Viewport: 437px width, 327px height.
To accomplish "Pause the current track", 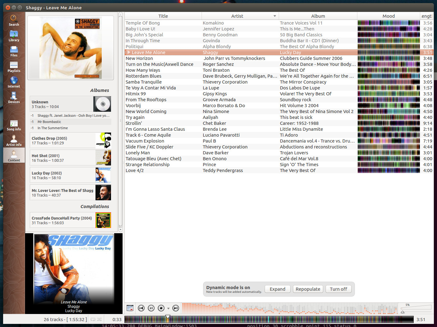I will click(151, 308).
